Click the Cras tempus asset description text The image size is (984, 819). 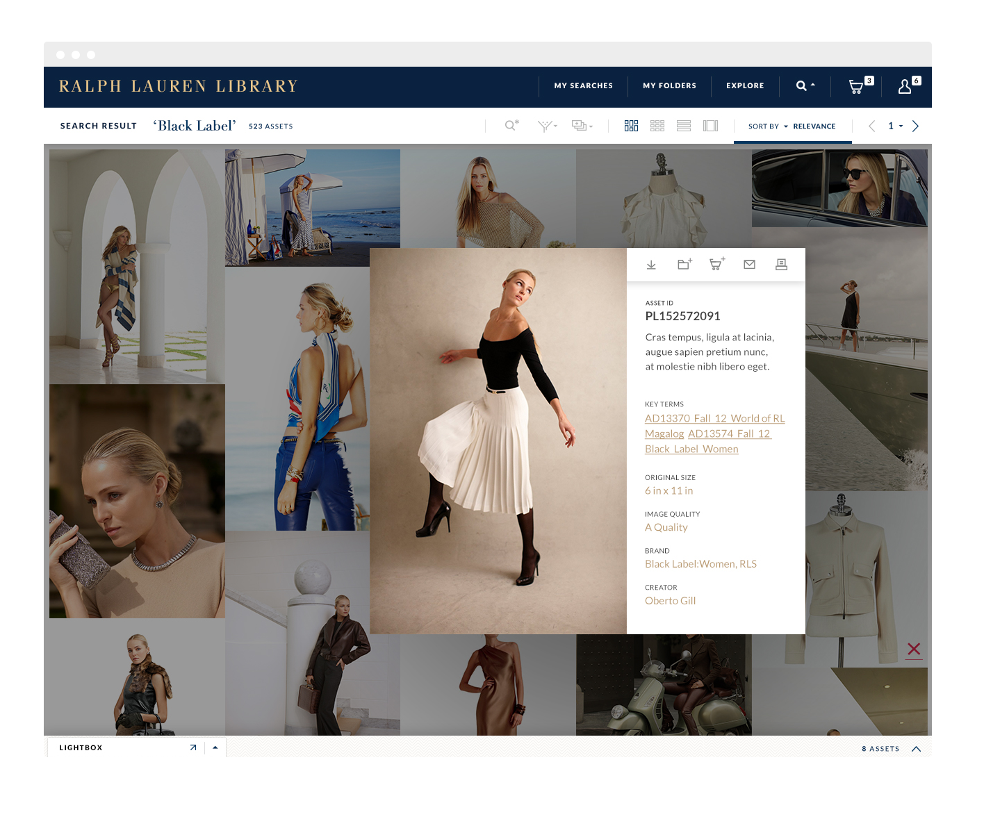(710, 352)
